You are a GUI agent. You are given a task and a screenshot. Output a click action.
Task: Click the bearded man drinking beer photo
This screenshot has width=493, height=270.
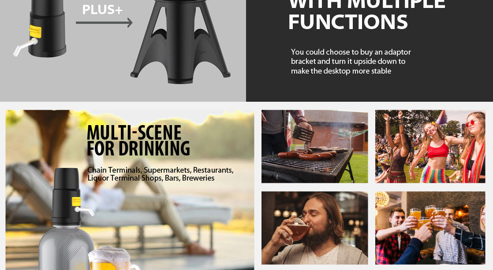click(x=314, y=228)
